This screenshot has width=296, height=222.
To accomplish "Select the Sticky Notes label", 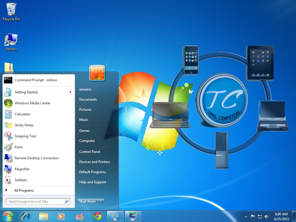I will pyautogui.click(x=24, y=125).
